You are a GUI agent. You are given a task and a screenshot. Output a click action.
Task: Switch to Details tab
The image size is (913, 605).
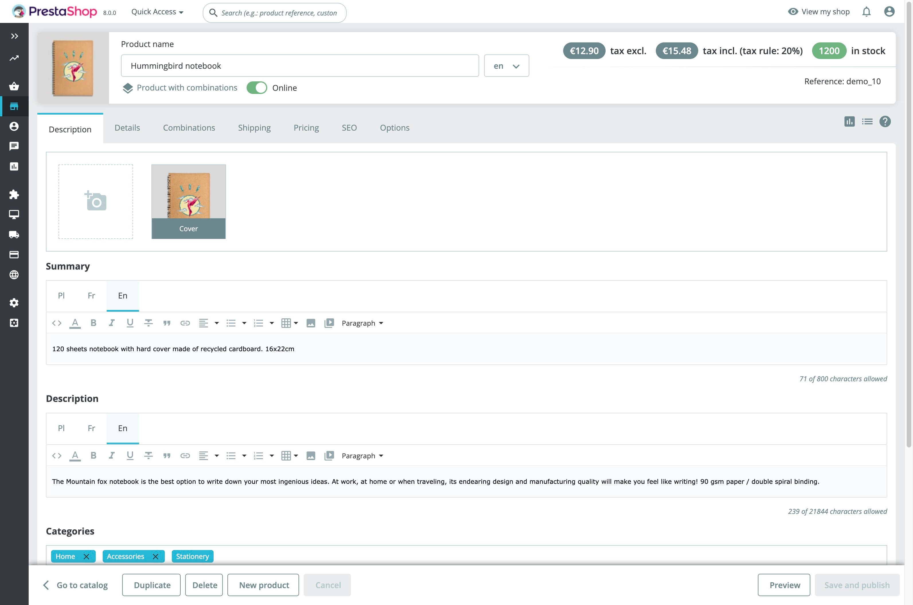coord(127,128)
